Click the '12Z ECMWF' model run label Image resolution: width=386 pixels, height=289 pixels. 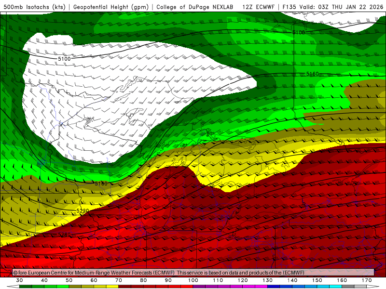(x=258, y=7)
